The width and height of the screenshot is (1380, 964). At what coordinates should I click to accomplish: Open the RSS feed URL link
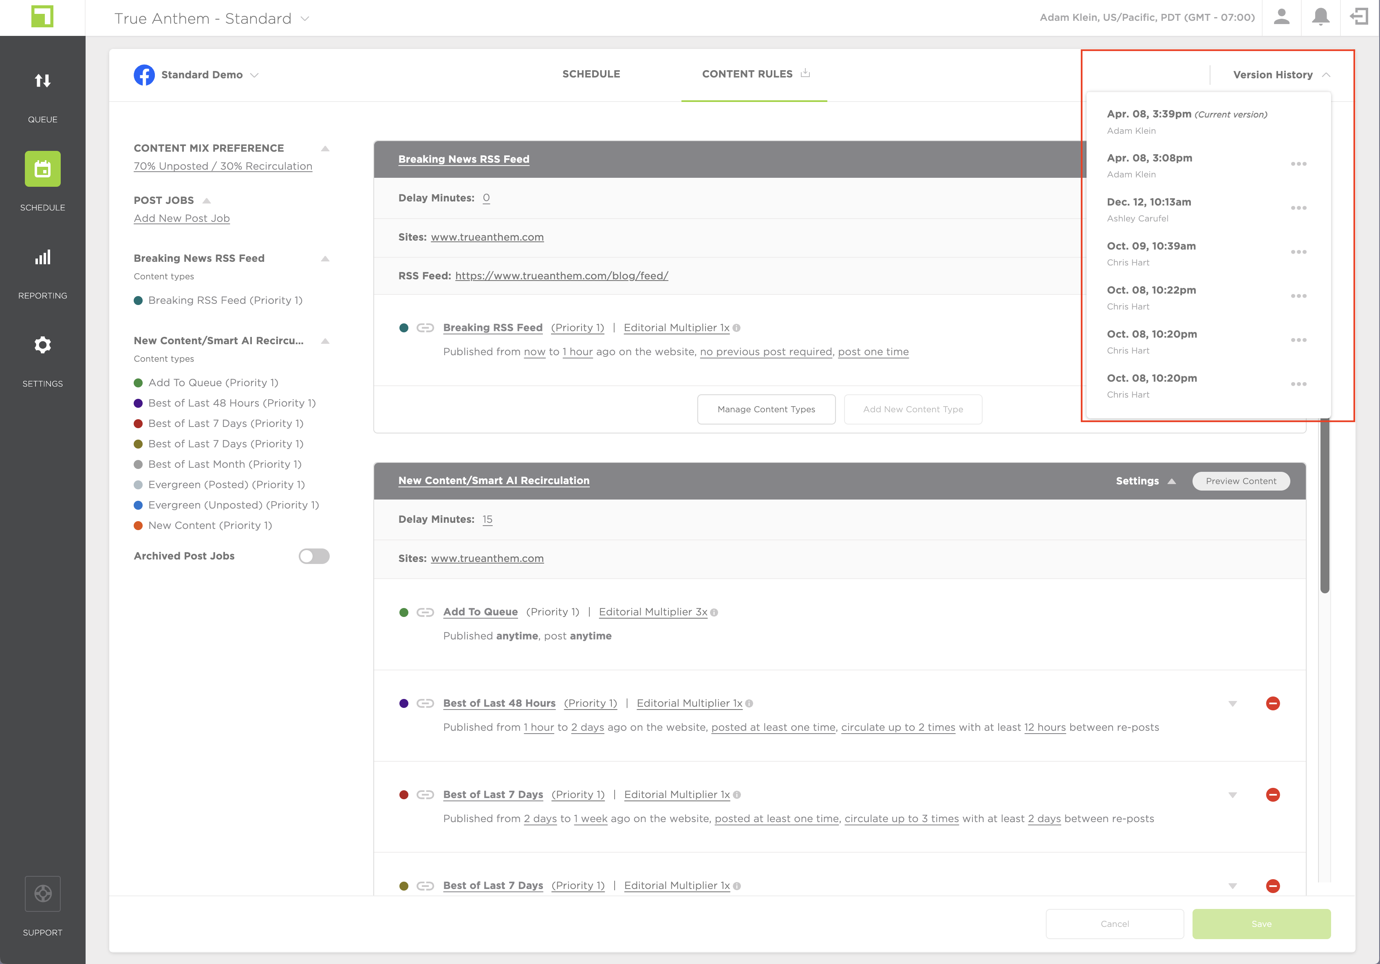click(561, 276)
